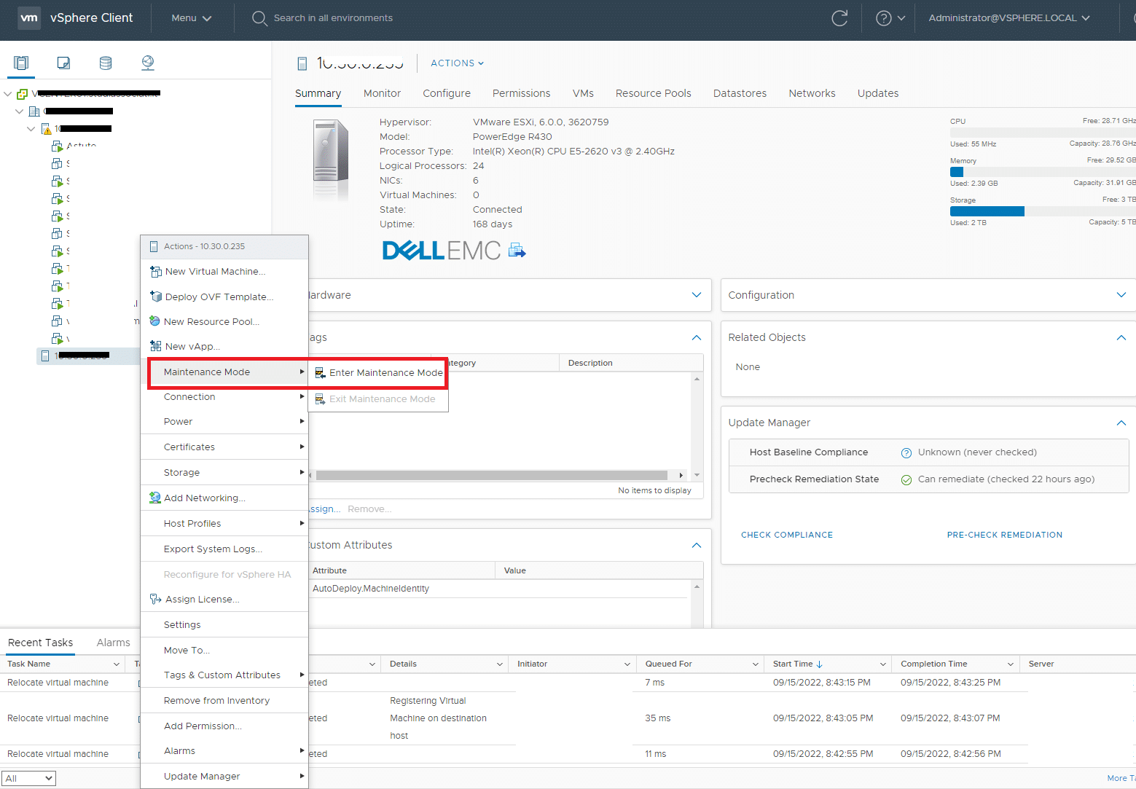Open the Update Manager submenu

click(224, 777)
